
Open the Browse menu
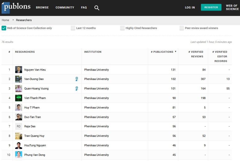(x=42, y=7)
